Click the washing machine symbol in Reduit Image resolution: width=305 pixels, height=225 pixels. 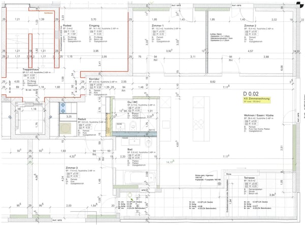pyautogui.click(x=66, y=128)
